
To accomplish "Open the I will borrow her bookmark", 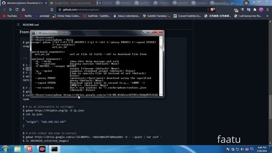I will pos(248,16).
